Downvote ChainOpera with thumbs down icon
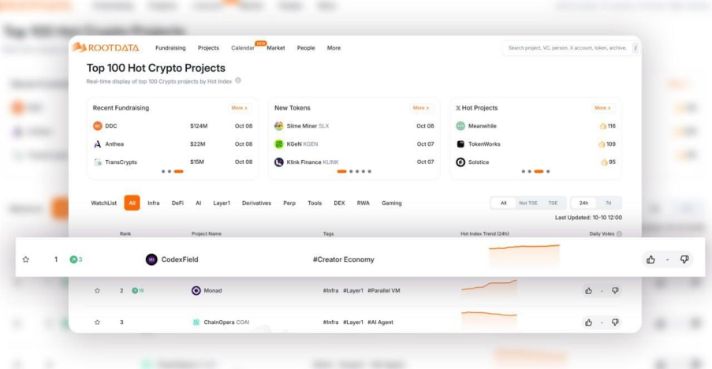Viewport: 712px width, 369px height. tap(615, 322)
